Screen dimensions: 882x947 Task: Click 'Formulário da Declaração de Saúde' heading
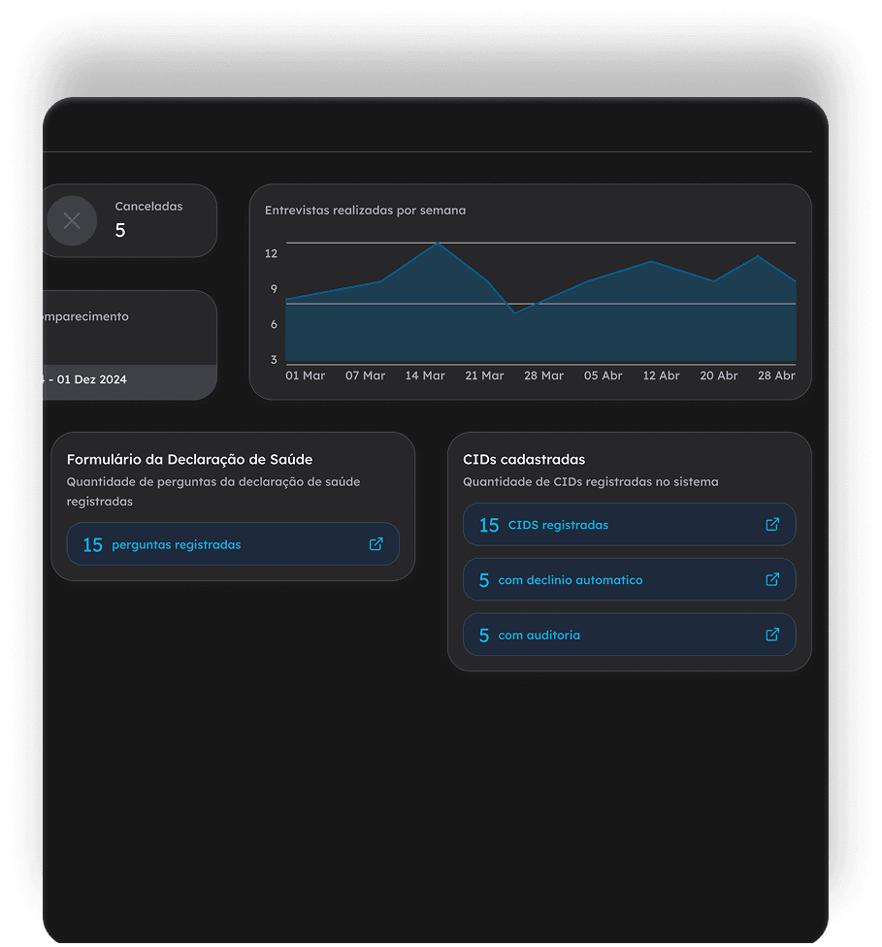click(x=189, y=459)
